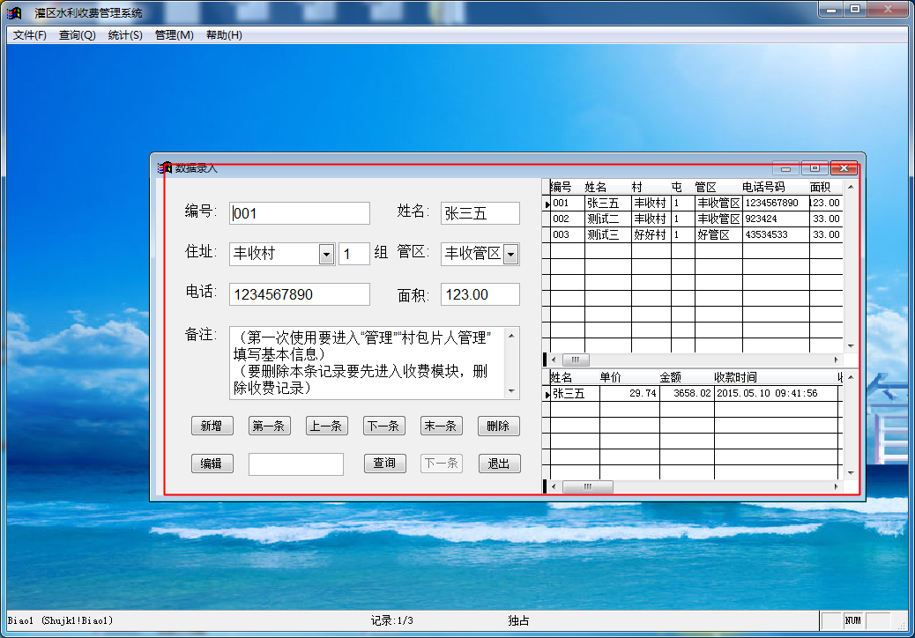Screen dimensions: 915x638
Task: Focus the 编号 input field
Action: pyautogui.click(x=300, y=213)
